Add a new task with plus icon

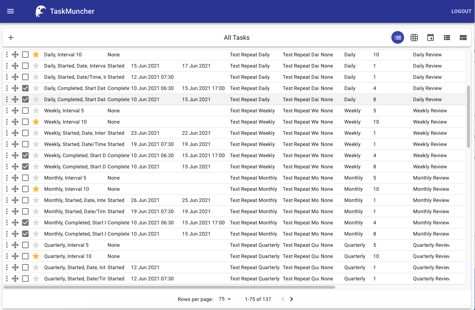click(x=11, y=38)
